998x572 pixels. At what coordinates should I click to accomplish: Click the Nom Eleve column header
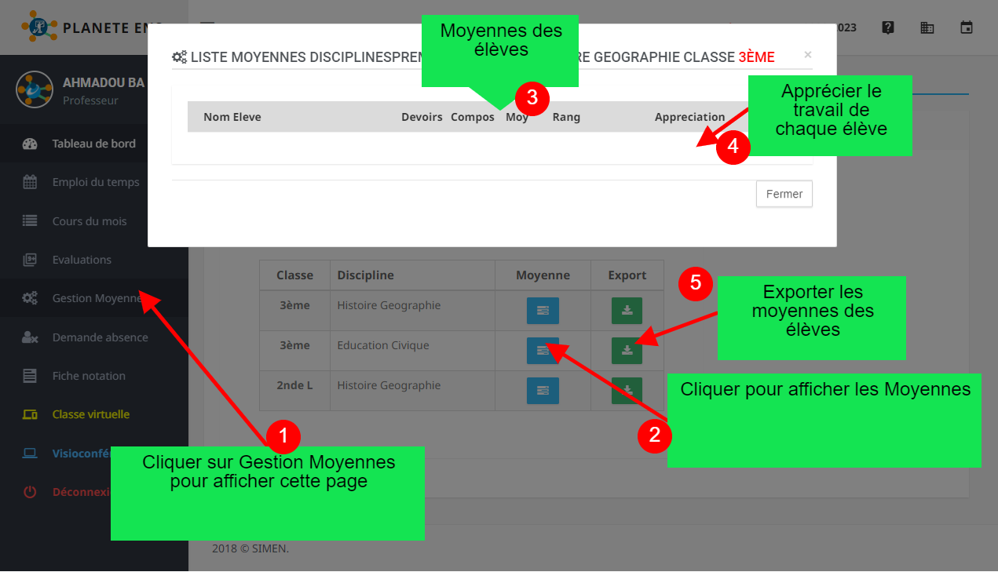[x=232, y=117]
